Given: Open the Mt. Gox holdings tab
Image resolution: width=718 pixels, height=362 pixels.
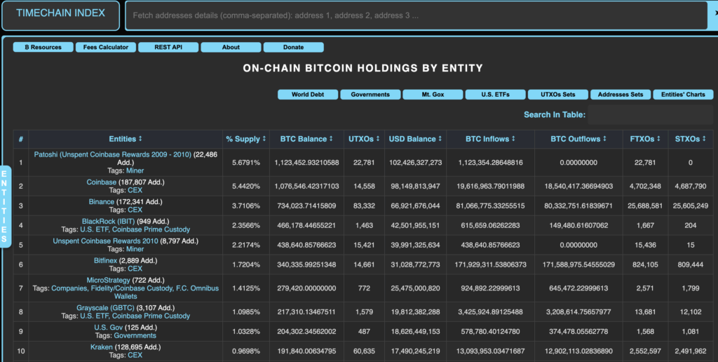Looking at the screenshot, I should (x=433, y=95).
